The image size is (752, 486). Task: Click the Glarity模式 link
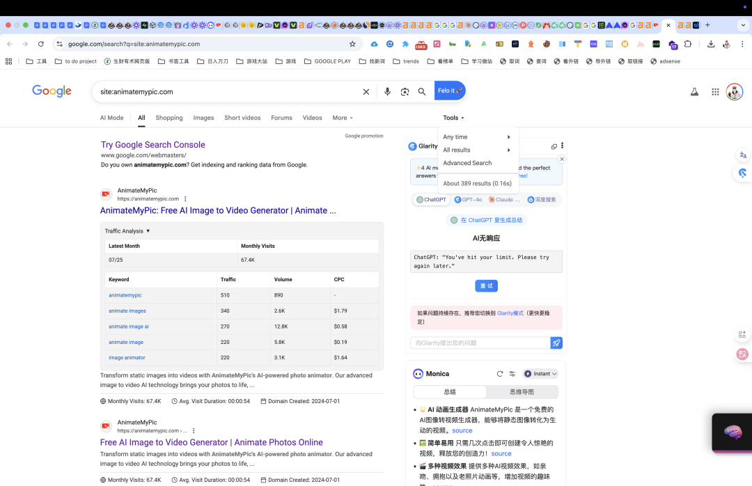[510, 313]
